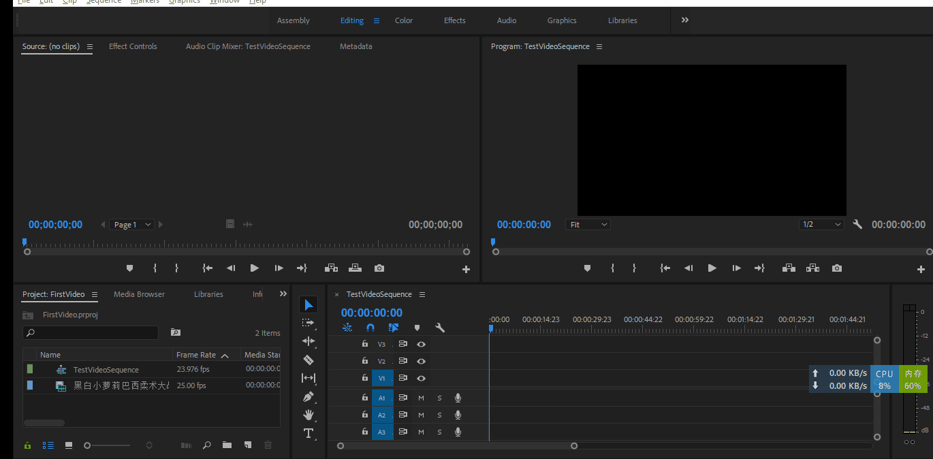
Task: Open the Page 1 dropdown in Source monitor
Action: (x=132, y=225)
